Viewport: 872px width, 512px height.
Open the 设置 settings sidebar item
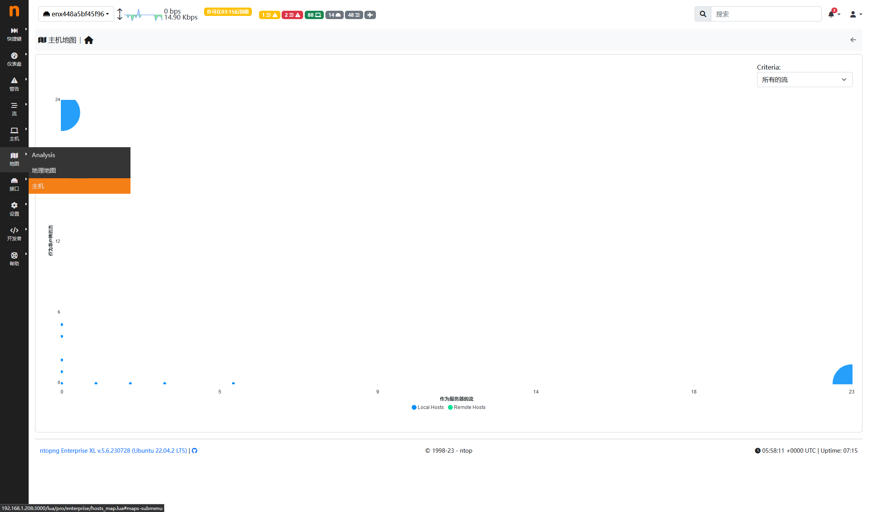click(x=14, y=209)
